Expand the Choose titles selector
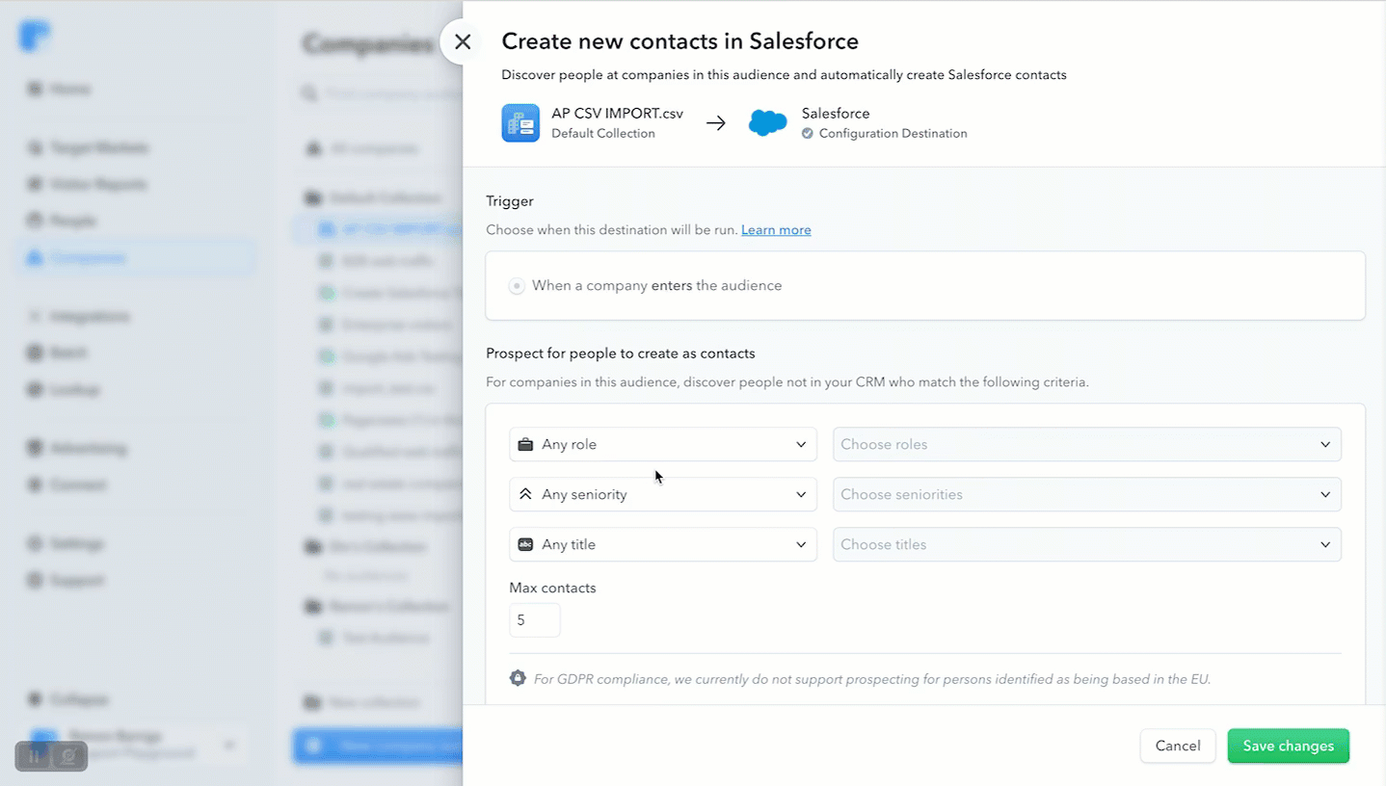 point(1087,544)
